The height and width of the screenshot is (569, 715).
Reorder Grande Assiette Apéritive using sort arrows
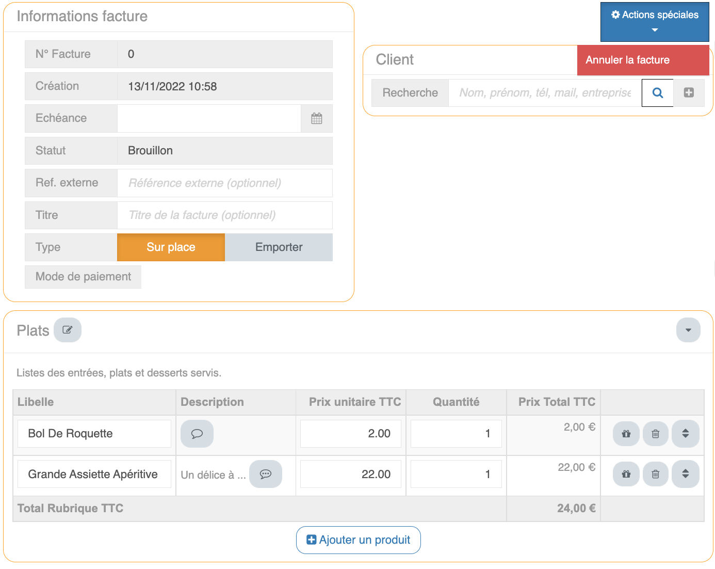point(685,474)
